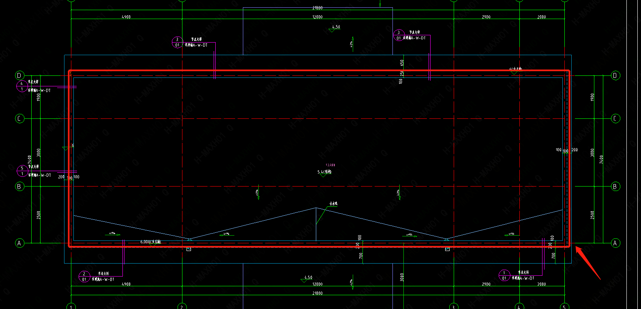Pick the detail callout bubble 1/01
The image size is (641, 309).
504,275
